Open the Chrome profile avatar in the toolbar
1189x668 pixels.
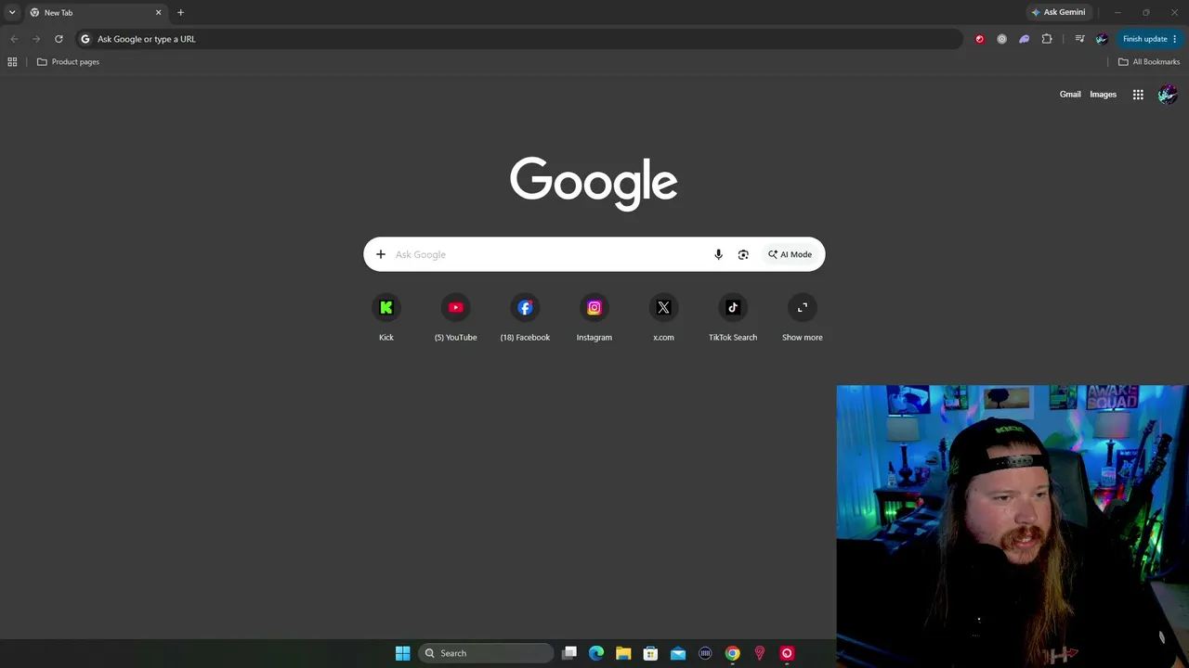1102,39
